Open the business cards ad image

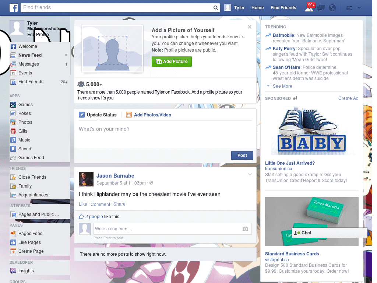(311, 221)
